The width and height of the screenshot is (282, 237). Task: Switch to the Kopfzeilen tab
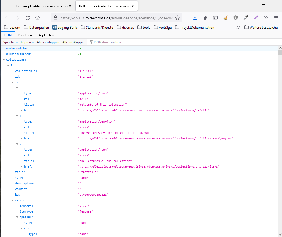46,35
